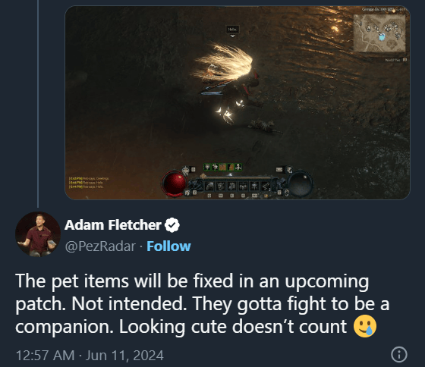
Task: Select the horned skull skill in the action bar
Action: coord(221,186)
